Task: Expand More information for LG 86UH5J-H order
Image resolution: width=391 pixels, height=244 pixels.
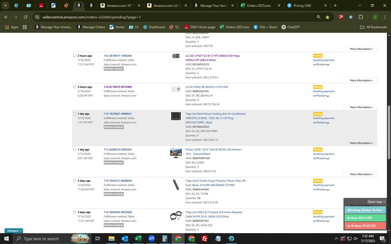Action: [360, 107]
